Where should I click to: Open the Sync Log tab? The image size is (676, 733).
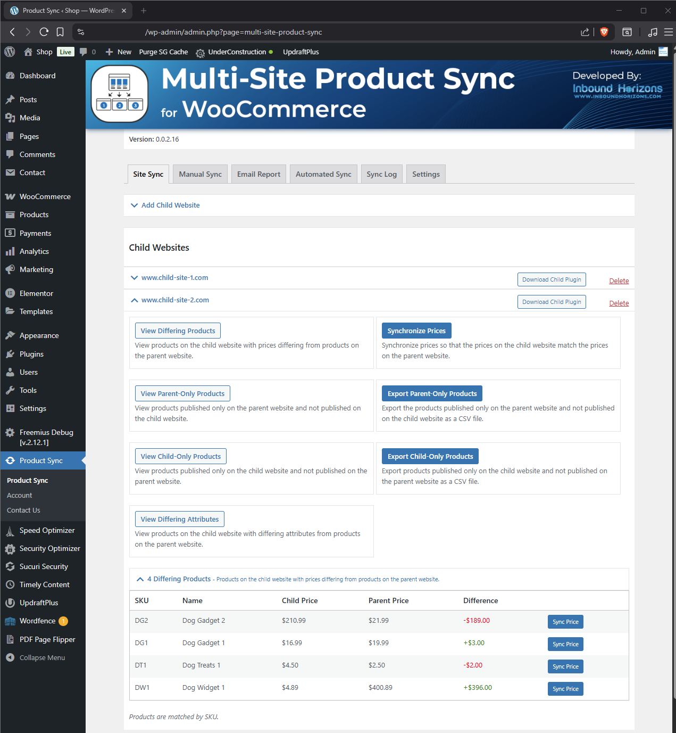point(381,174)
